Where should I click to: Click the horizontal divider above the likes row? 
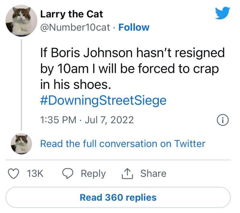[x=120, y=160]
